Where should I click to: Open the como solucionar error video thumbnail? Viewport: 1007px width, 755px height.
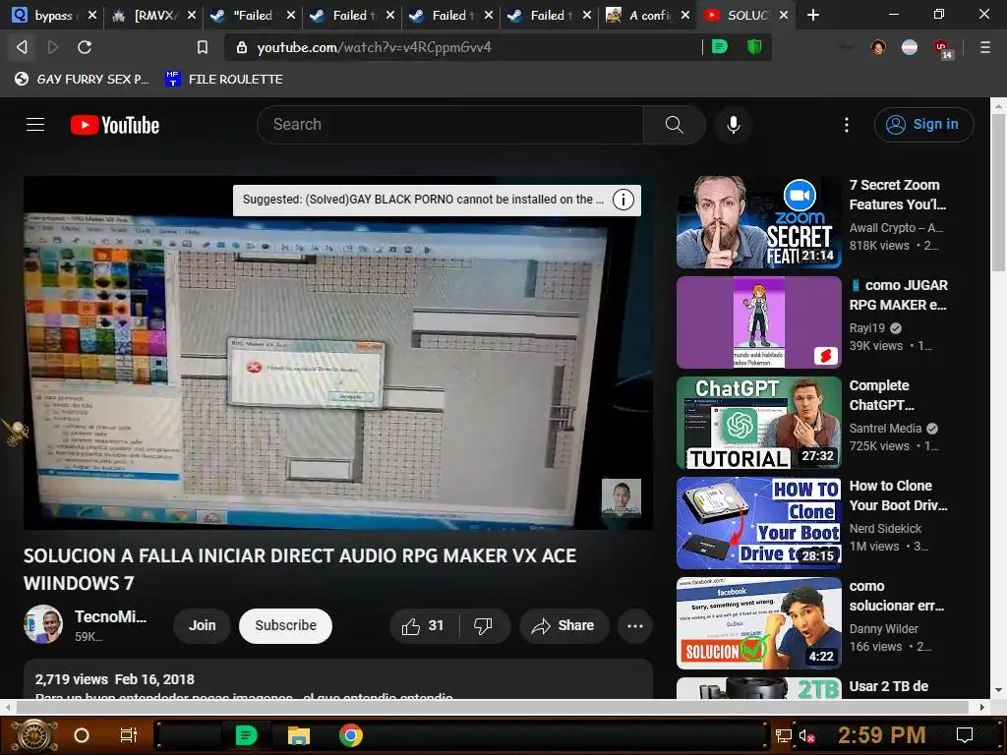pyautogui.click(x=758, y=622)
